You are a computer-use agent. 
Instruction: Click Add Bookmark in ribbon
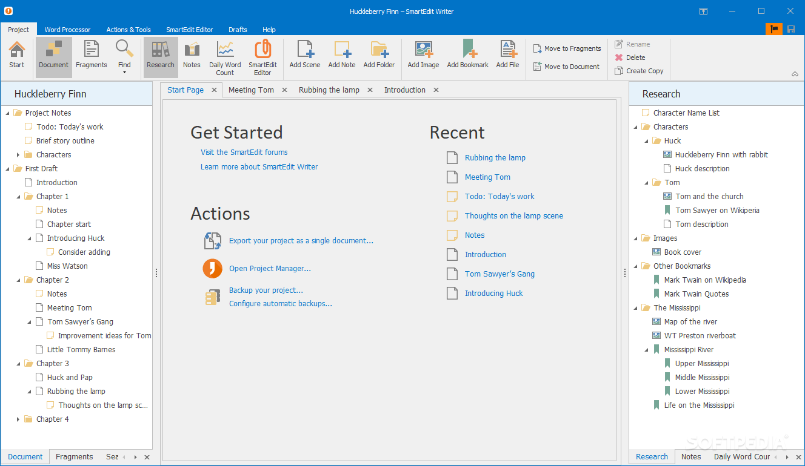468,56
